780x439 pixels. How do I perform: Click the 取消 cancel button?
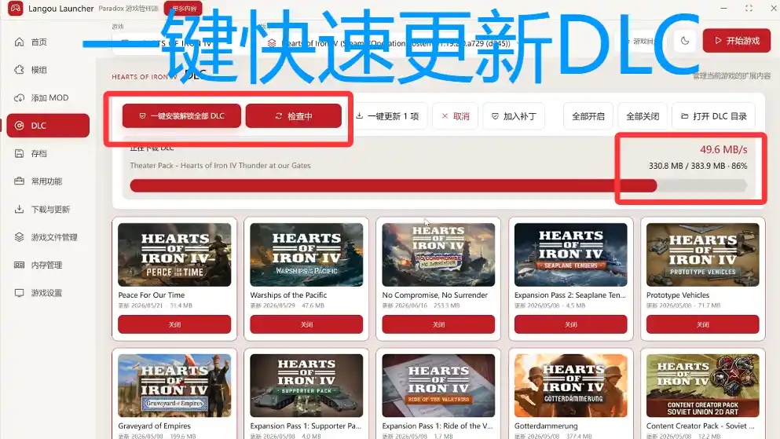click(455, 116)
